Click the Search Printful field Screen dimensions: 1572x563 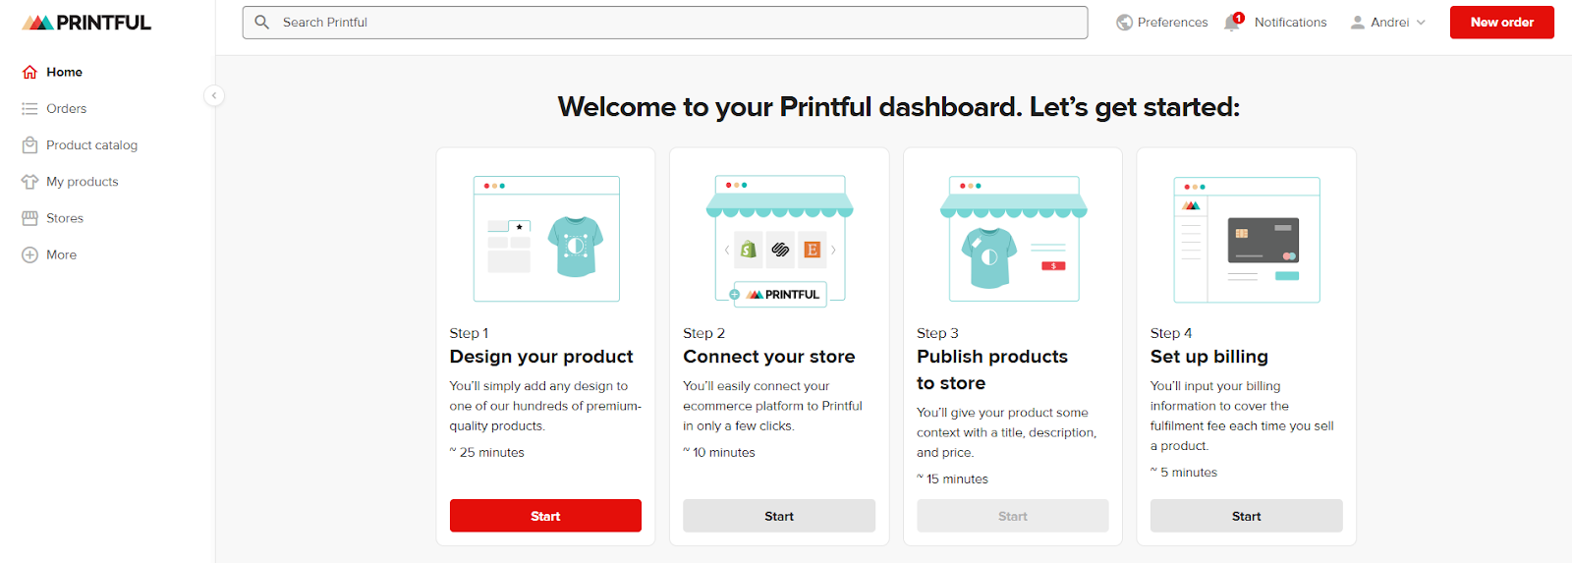pos(665,23)
